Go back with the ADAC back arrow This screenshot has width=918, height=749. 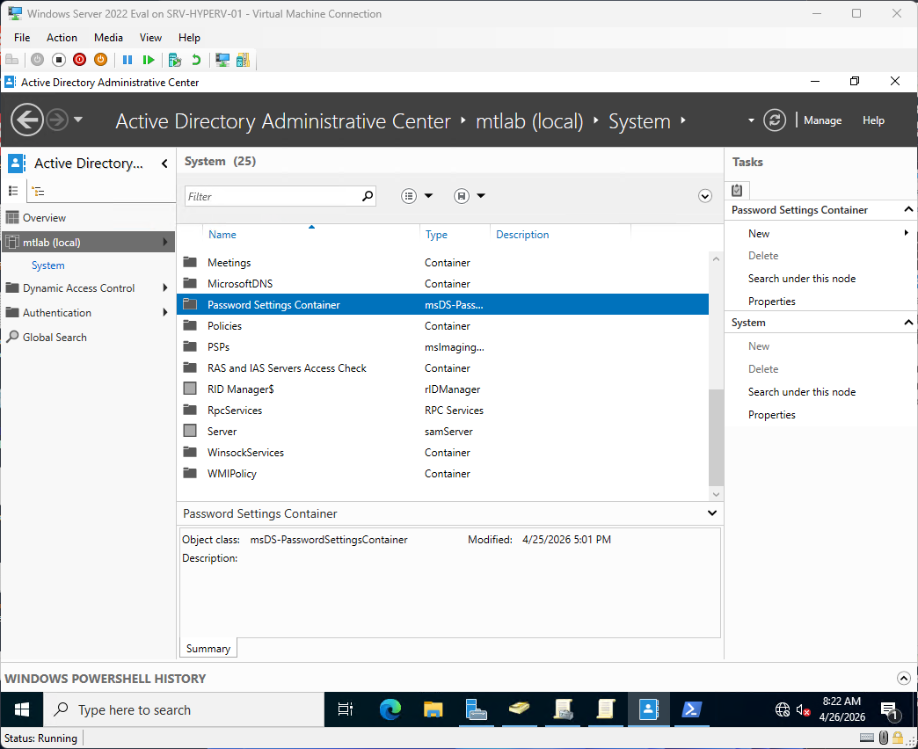pos(27,120)
